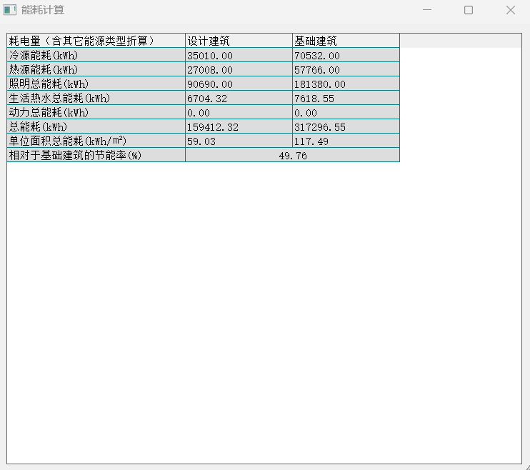Click the 能耗计算 window title text
Screen dimensions: 530x470
pos(43,10)
